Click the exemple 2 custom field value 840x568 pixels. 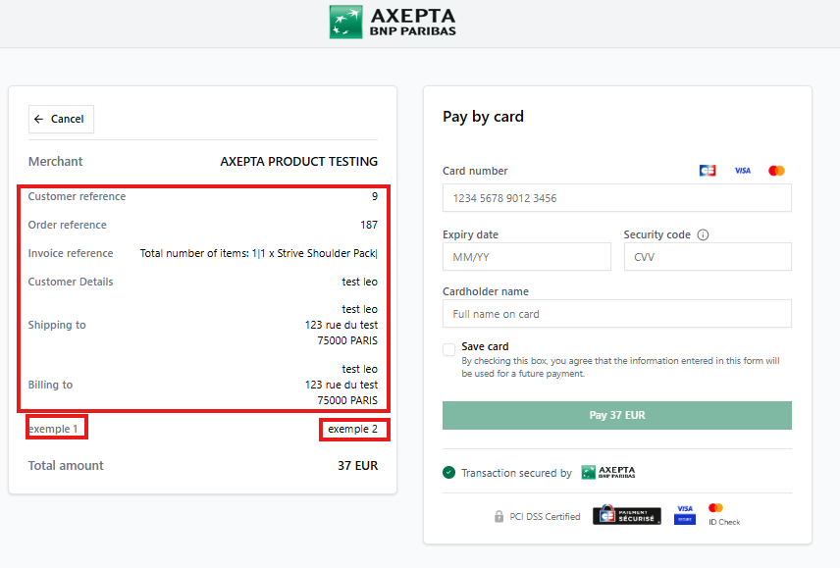click(x=353, y=430)
